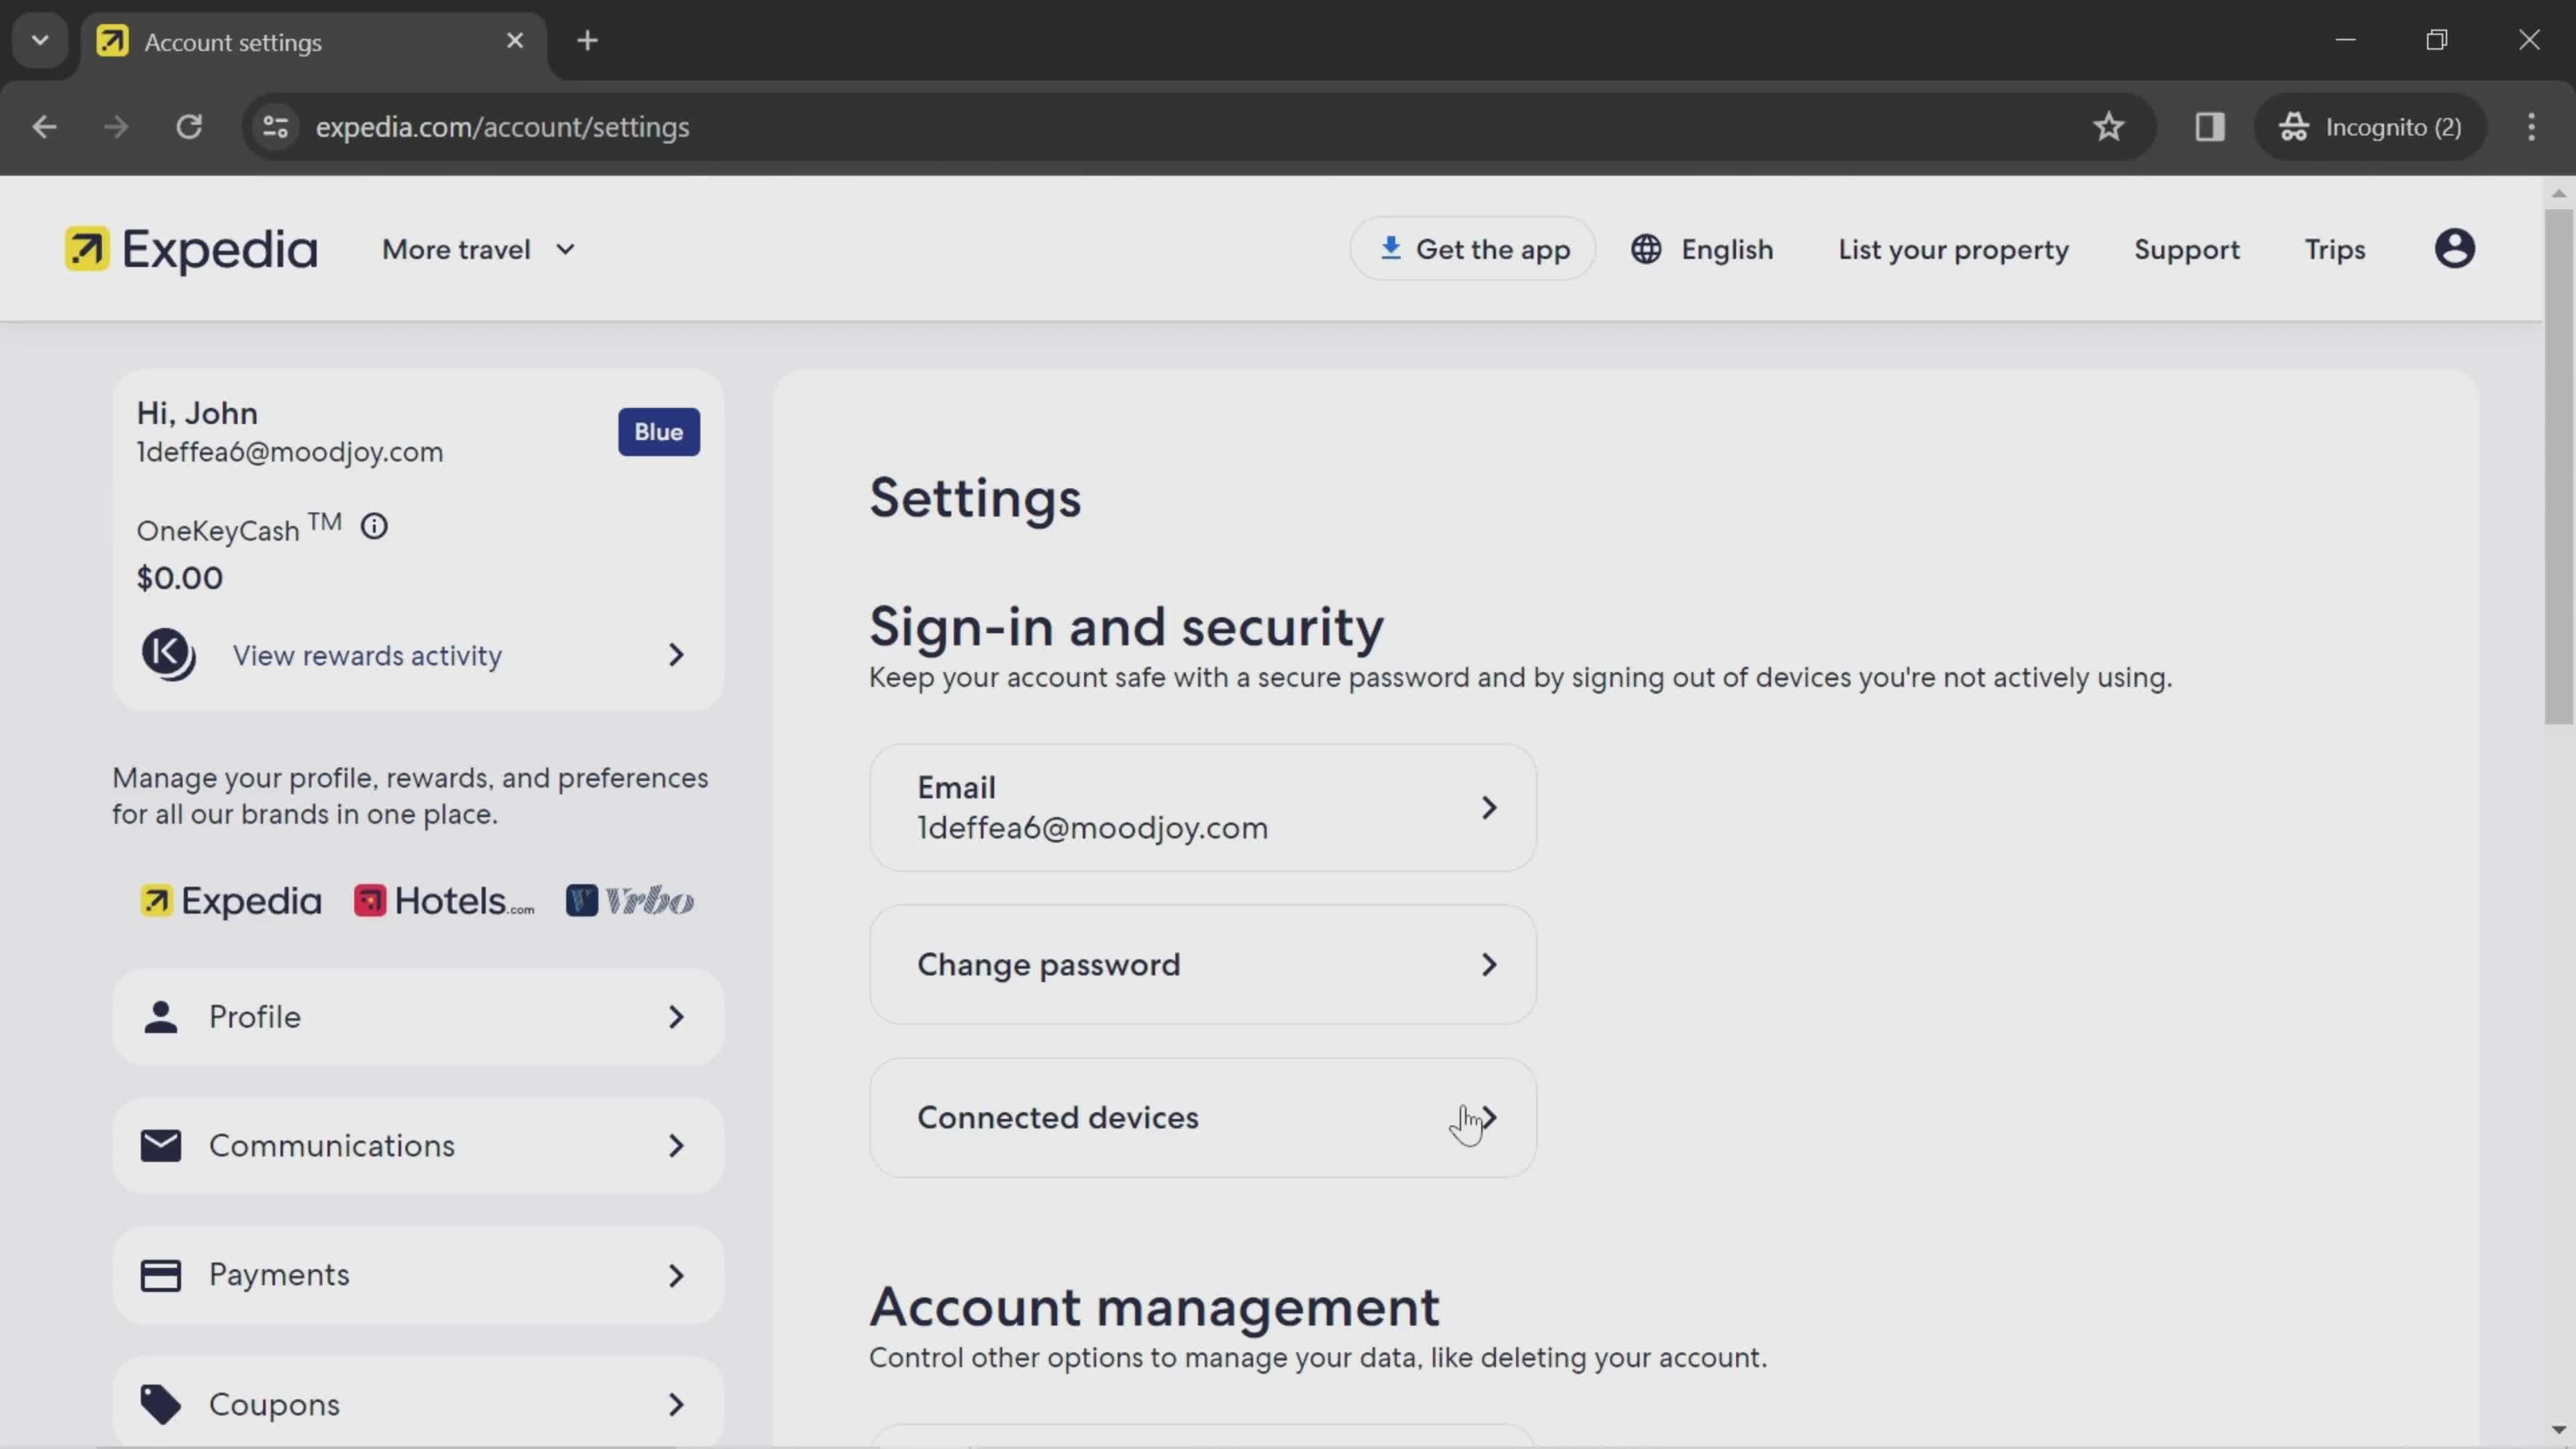Viewport: 2576px width, 1449px height.
Task: Reload the page
Action: click(189, 127)
